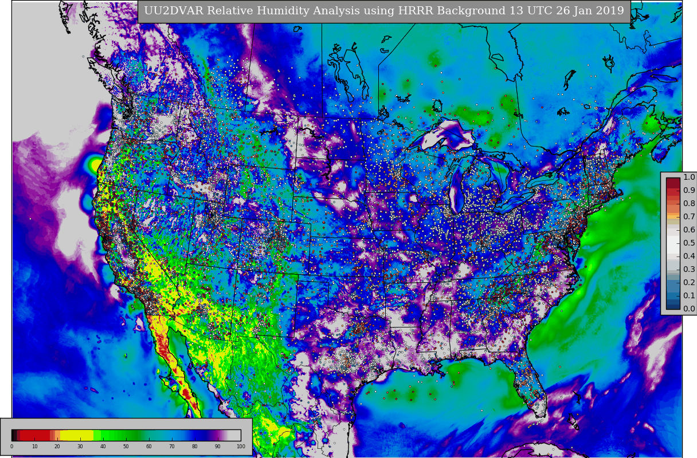Click the "0.6" label on the vertical colorbar
The image size is (697, 458).
tap(689, 230)
